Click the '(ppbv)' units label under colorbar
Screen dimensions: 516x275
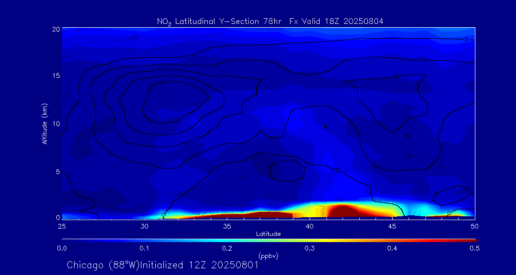tap(268, 256)
